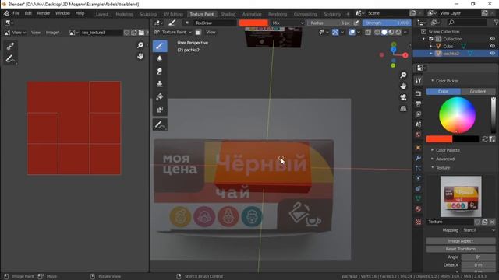Switch to the Shading workspace tab
Image resolution: width=499 pixels, height=280 pixels.
[228, 14]
